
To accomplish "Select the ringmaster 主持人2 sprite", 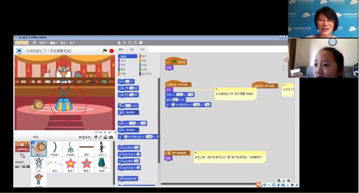I will coord(102,148).
